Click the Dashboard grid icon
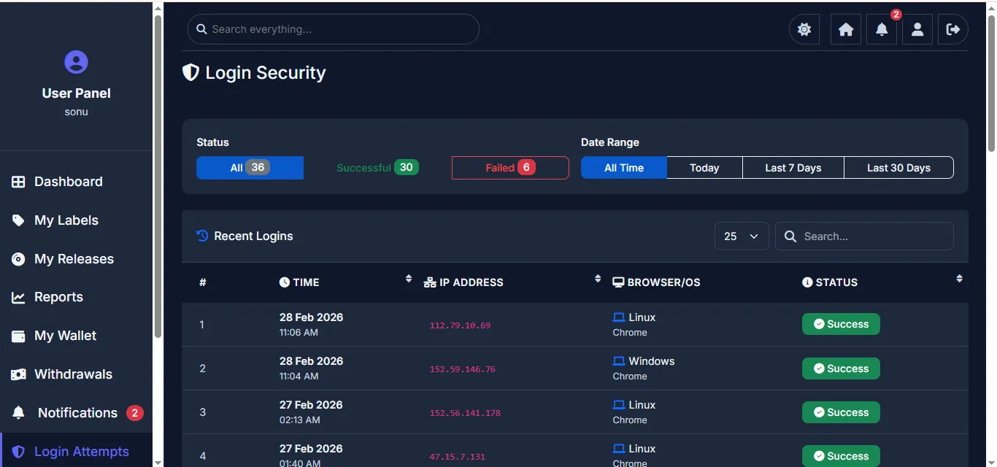The image size is (997, 467). pos(18,182)
